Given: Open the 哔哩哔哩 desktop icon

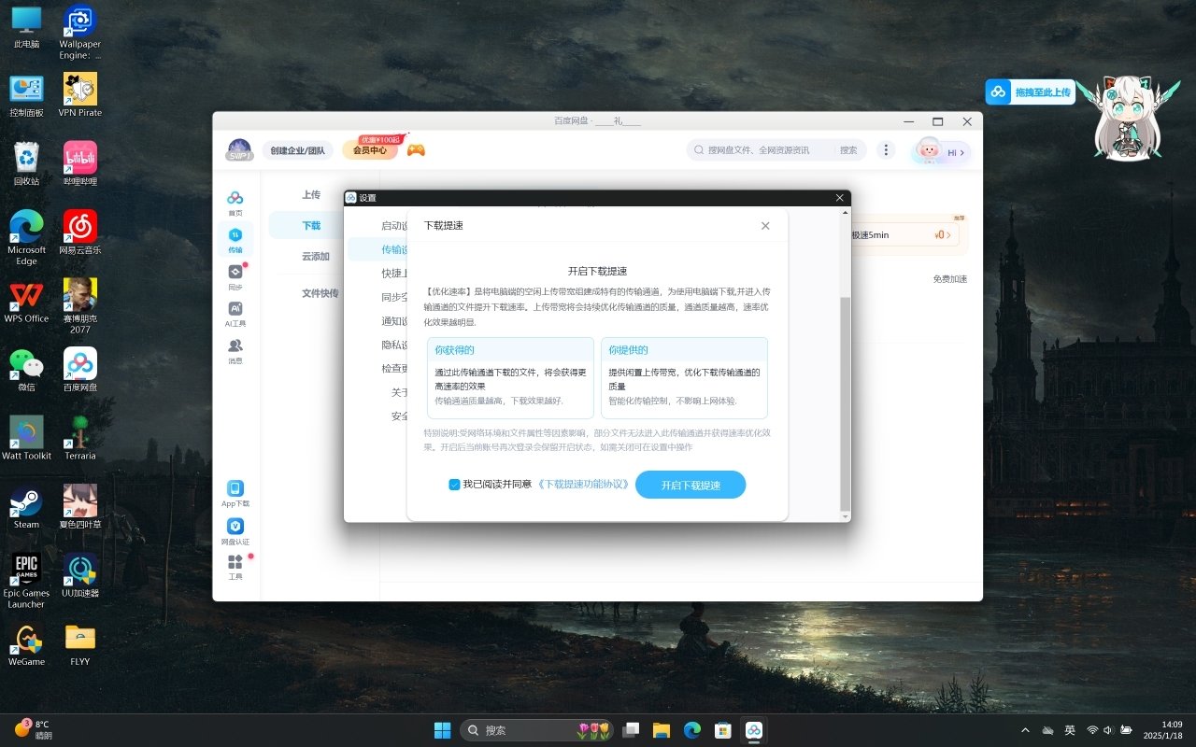Looking at the screenshot, I should pyautogui.click(x=80, y=163).
